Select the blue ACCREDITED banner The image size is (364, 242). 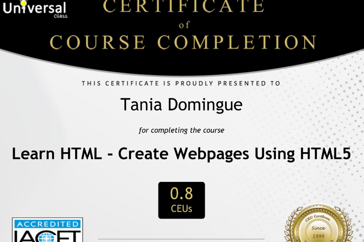tap(47, 223)
